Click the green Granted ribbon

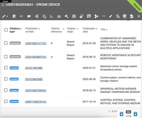(x=136, y=7)
